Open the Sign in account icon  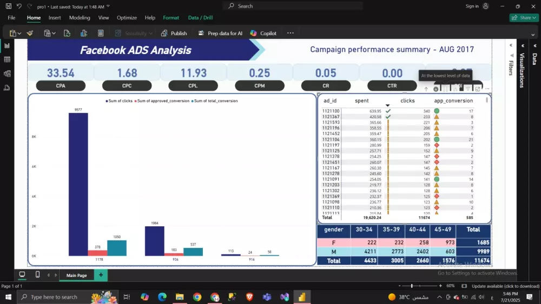(485, 6)
